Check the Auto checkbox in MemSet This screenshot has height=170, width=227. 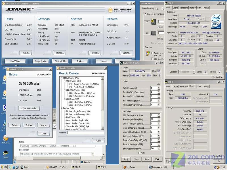[139, 153]
